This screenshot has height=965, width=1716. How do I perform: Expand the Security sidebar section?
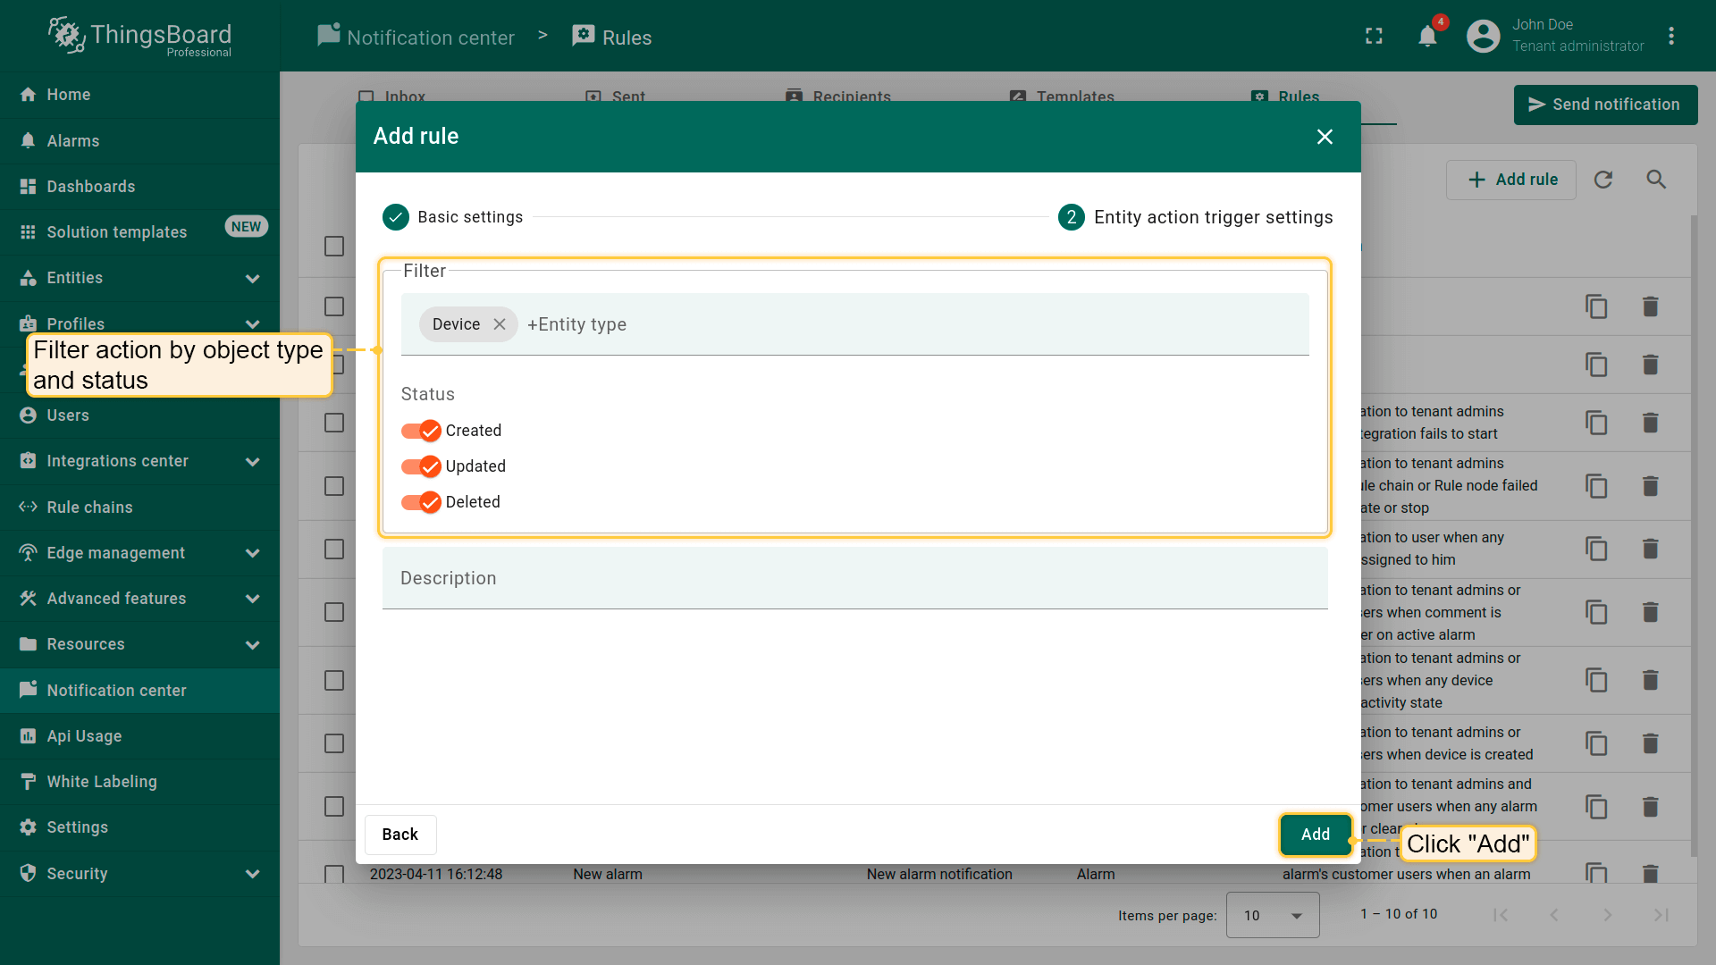[252, 874]
